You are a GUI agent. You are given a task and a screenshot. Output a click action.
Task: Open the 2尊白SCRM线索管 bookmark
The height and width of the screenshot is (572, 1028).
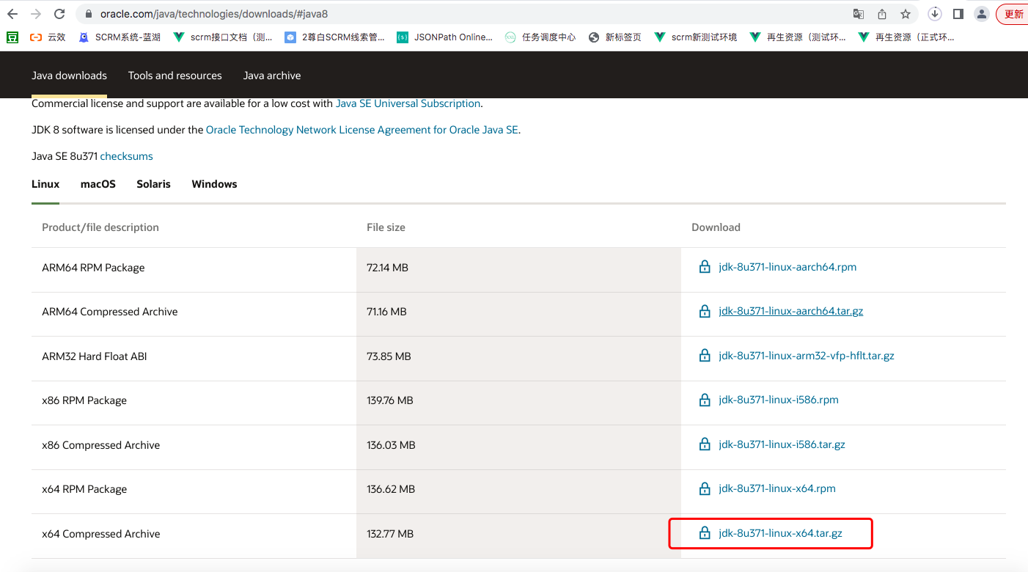[334, 37]
